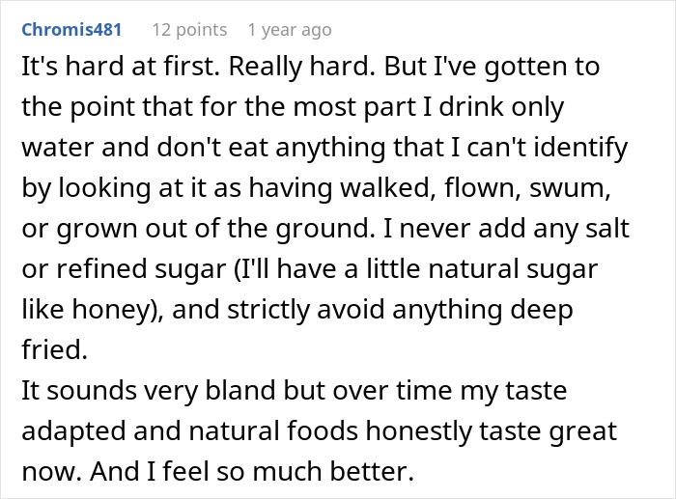676x499 pixels.
Task: Click the words Really hard in the comment
Action: coord(301,68)
